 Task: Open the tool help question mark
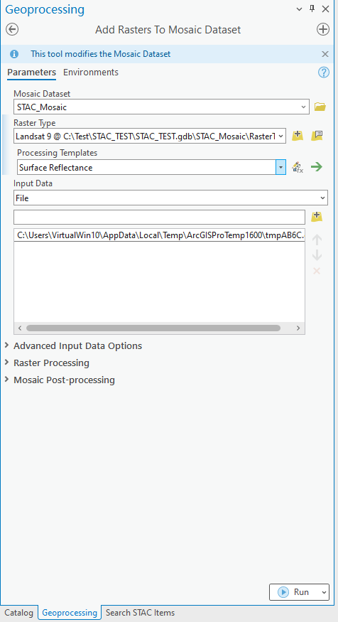tap(324, 73)
